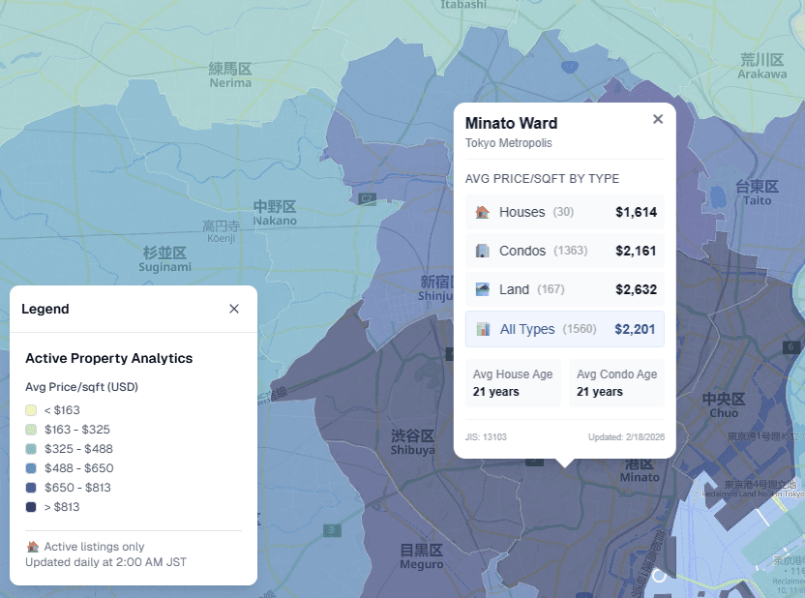Screen dimensions: 805x598
Task: Click the All Types bar chart icon
Action: click(481, 328)
